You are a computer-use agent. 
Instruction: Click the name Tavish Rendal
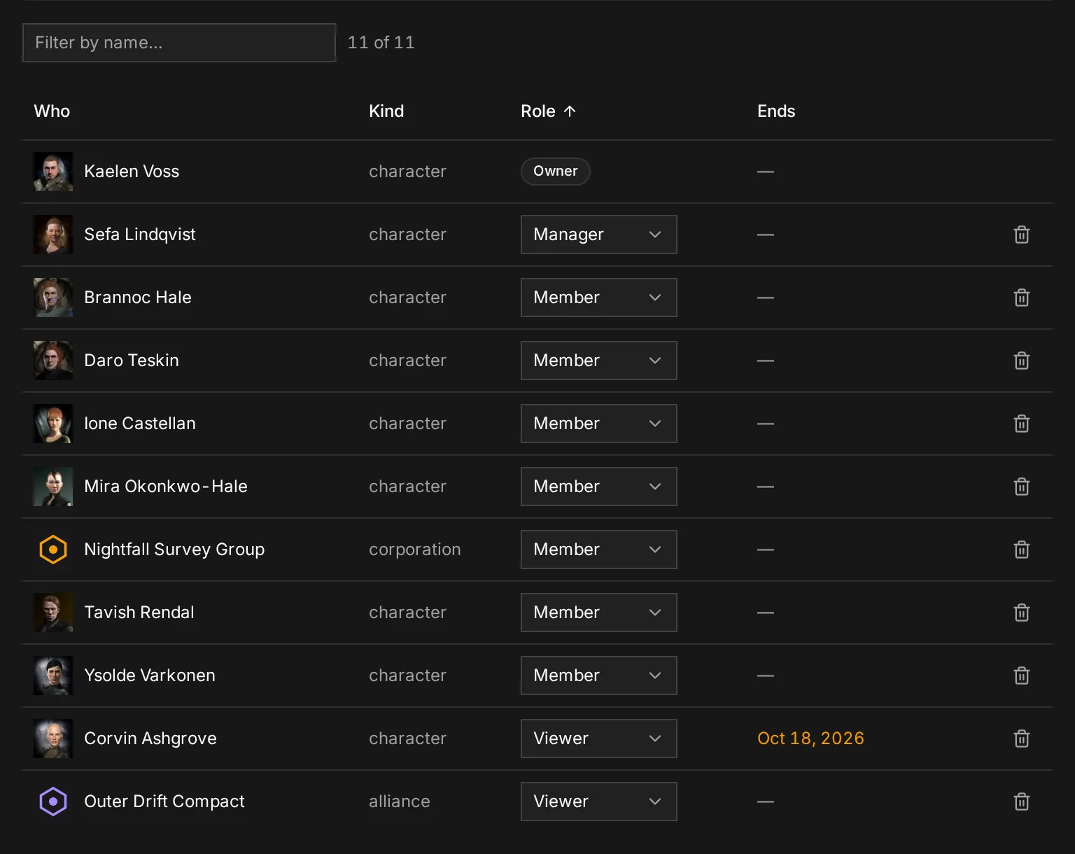[x=139, y=612]
